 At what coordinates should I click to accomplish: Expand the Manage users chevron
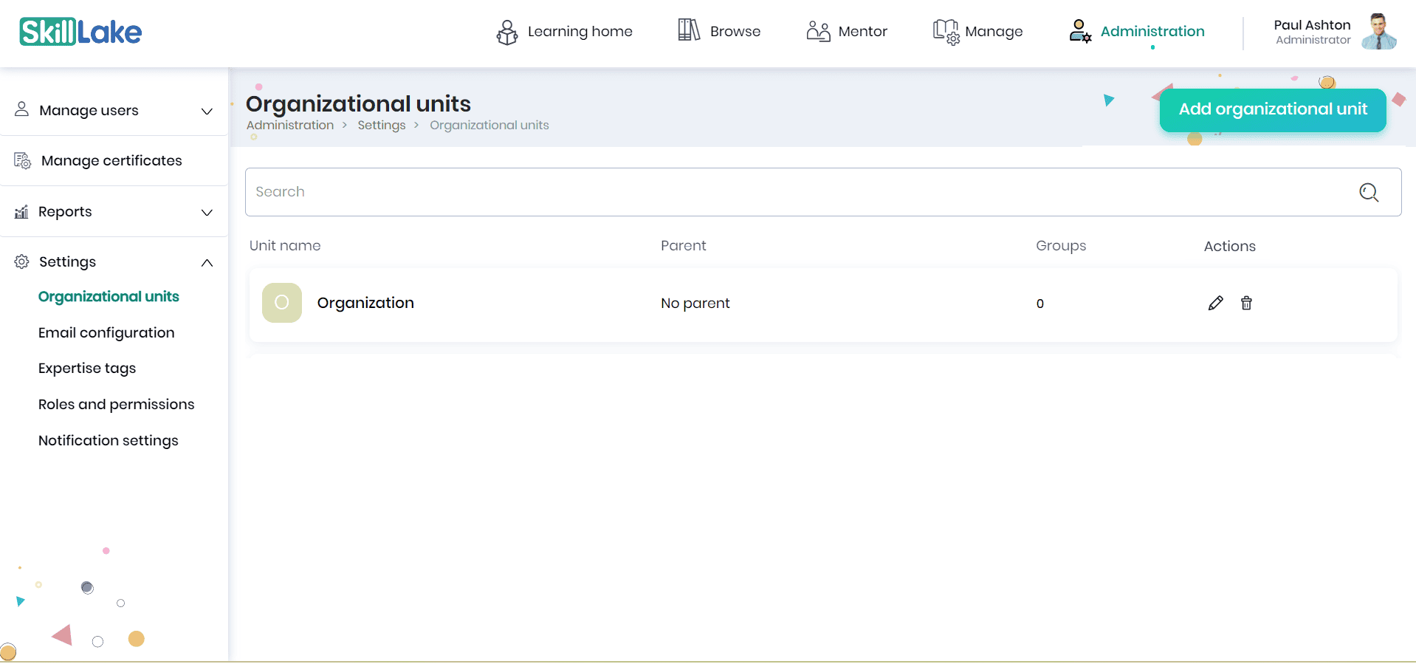pyautogui.click(x=207, y=111)
